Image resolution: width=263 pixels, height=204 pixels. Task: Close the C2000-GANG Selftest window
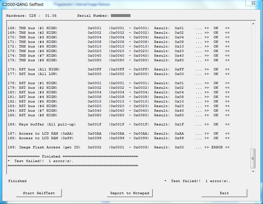click(253, 3)
